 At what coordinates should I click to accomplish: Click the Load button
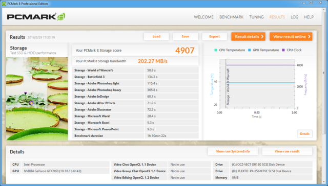(x=156, y=36)
